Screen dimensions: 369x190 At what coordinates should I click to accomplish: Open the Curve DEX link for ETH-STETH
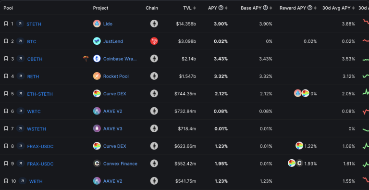[115, 94]
